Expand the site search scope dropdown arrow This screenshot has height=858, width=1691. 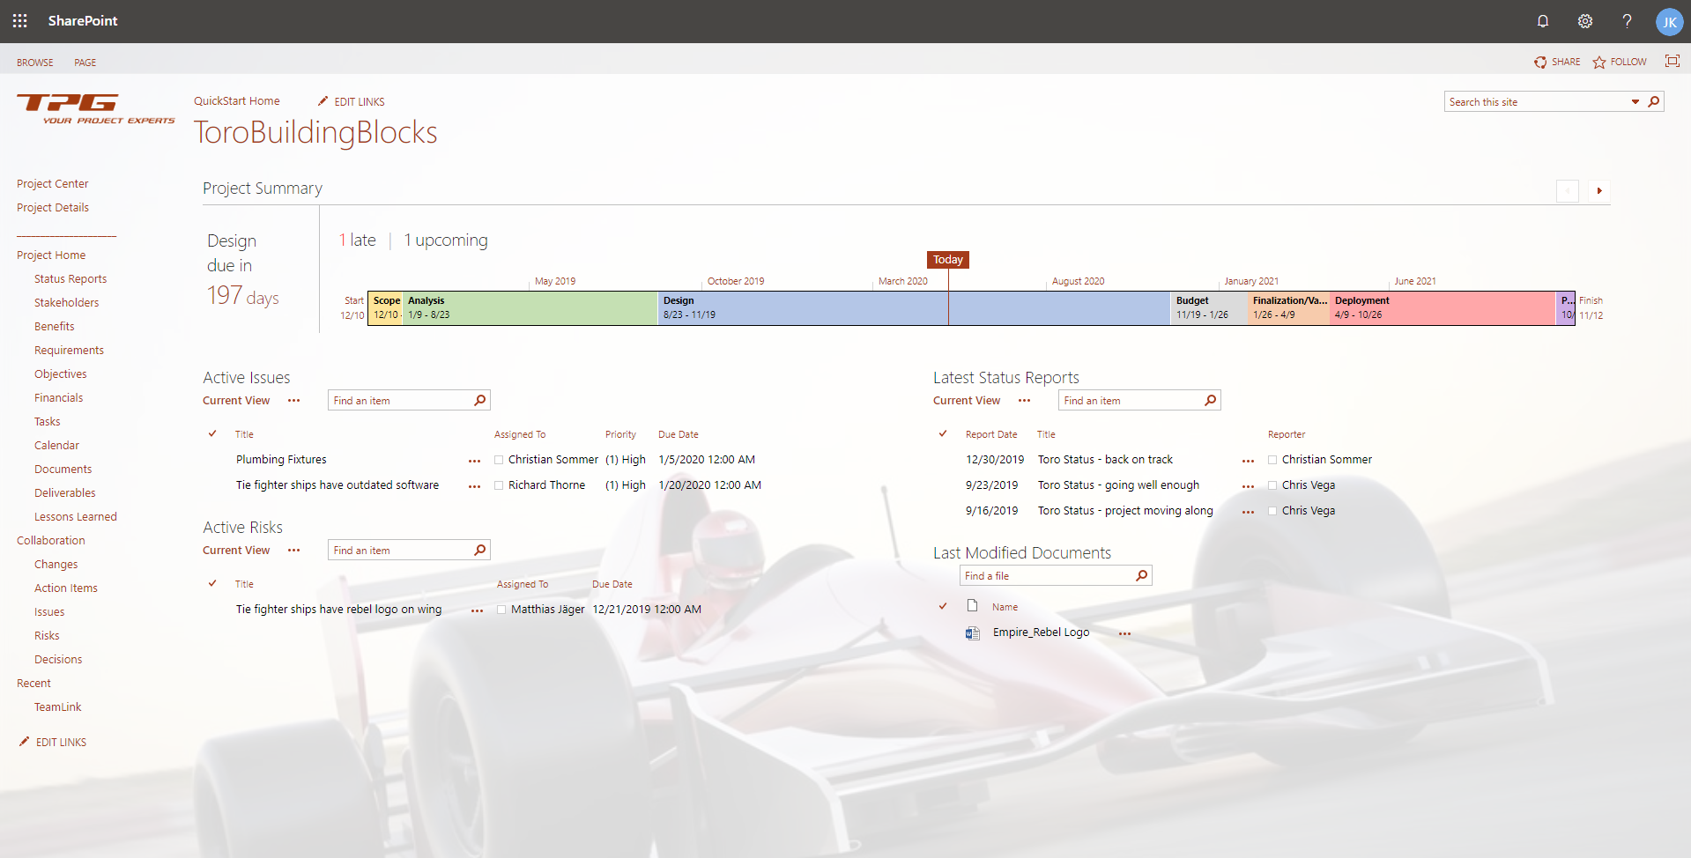(x=1635, y=101)
